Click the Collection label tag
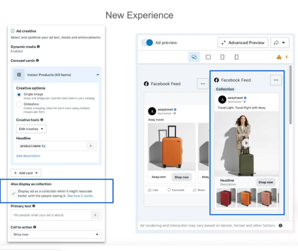This screenshot has width=298, height=251. (225, 89)
